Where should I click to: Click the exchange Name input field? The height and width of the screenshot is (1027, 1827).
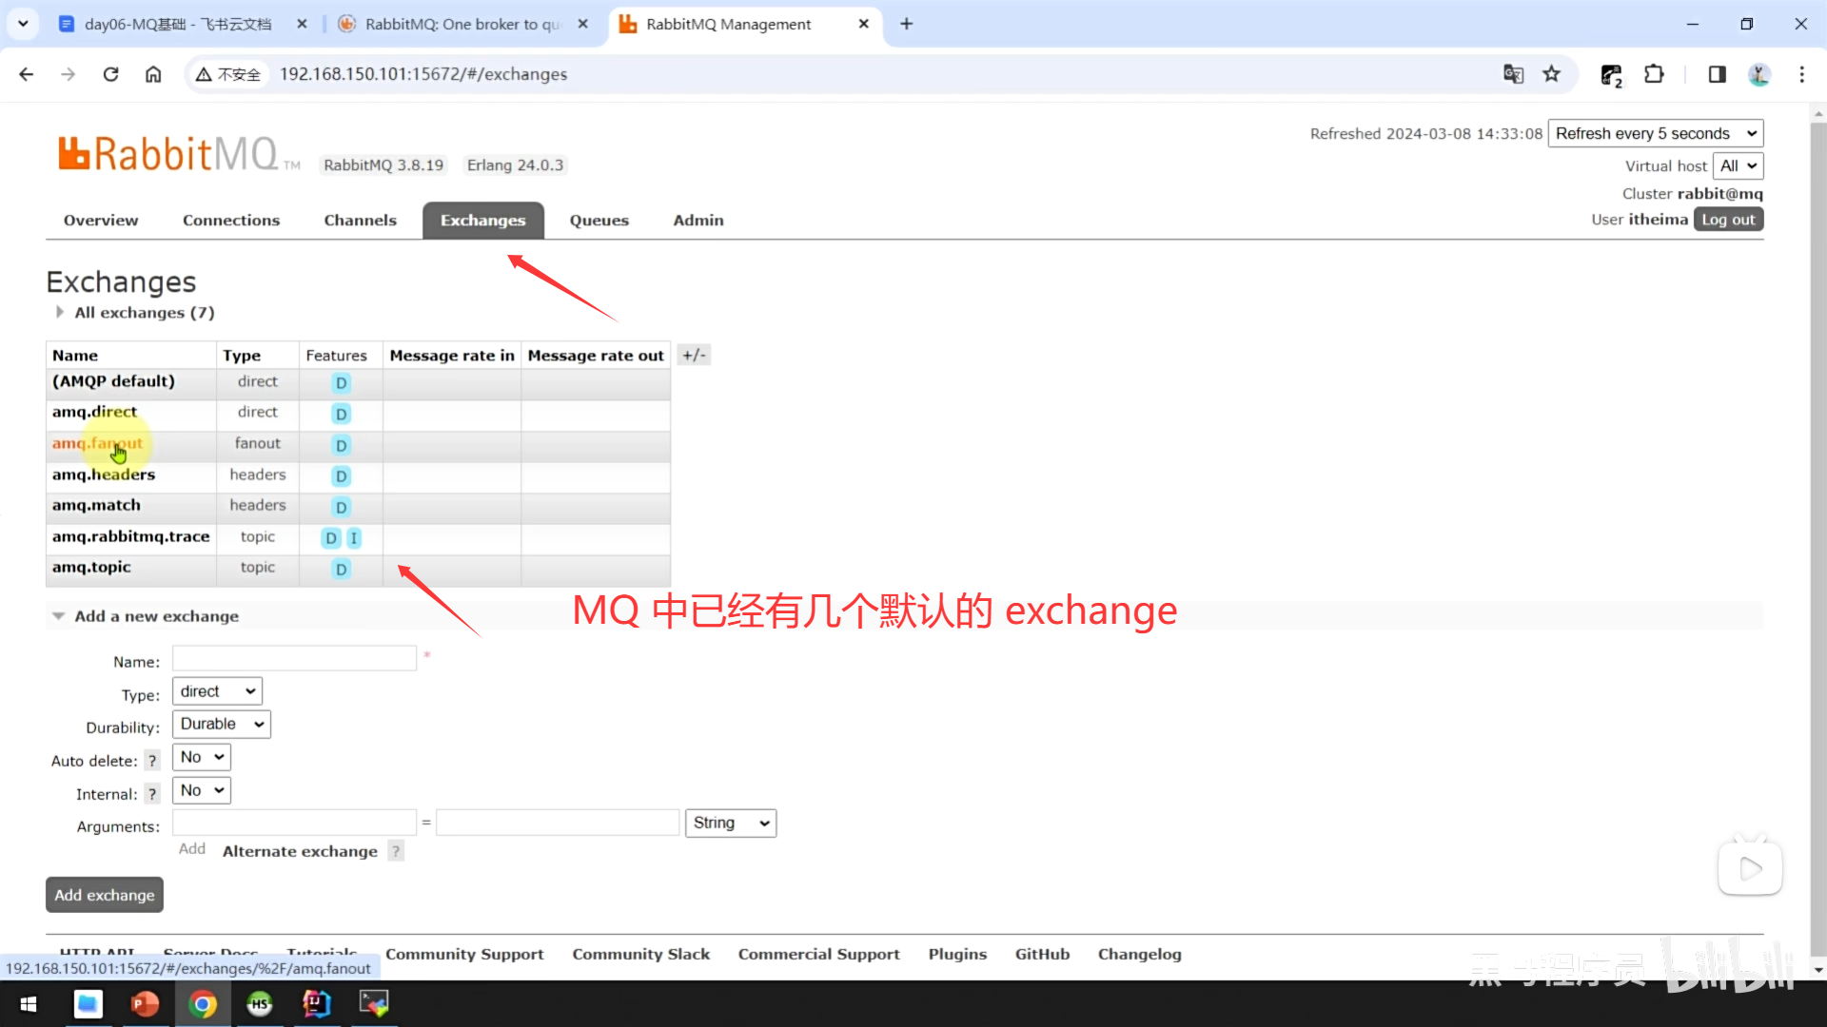(294, 659)
